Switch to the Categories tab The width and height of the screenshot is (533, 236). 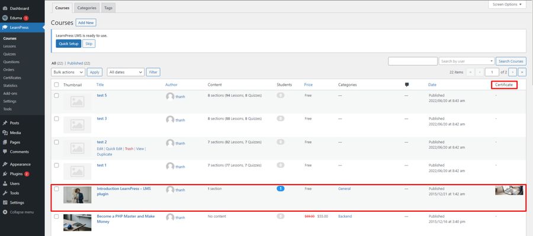[86, 8]
